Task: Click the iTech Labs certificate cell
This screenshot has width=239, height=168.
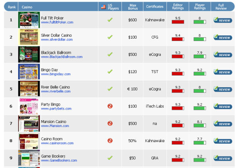Action: [155, 106]
